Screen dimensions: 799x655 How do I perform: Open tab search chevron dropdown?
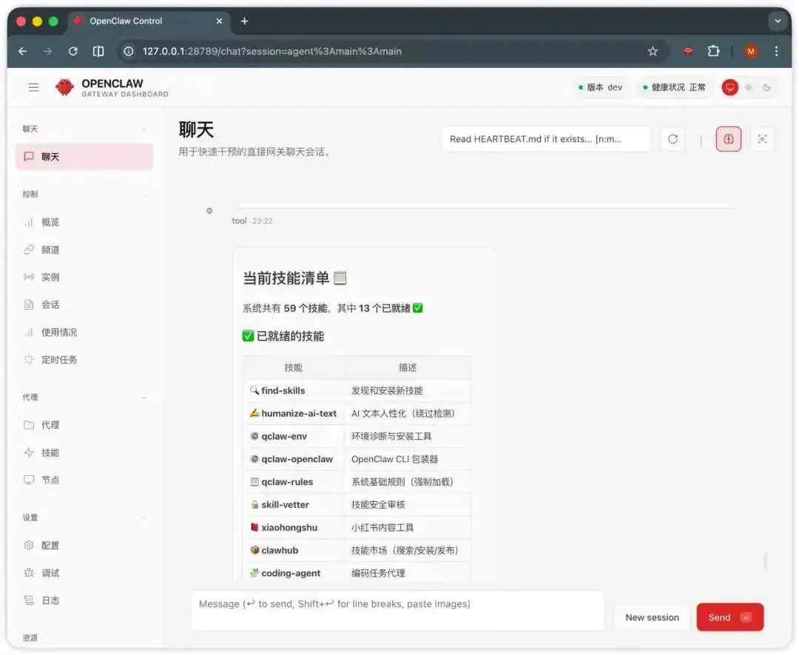[778, 21]
